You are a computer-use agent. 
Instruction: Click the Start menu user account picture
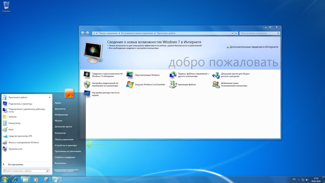coord(69,93)
